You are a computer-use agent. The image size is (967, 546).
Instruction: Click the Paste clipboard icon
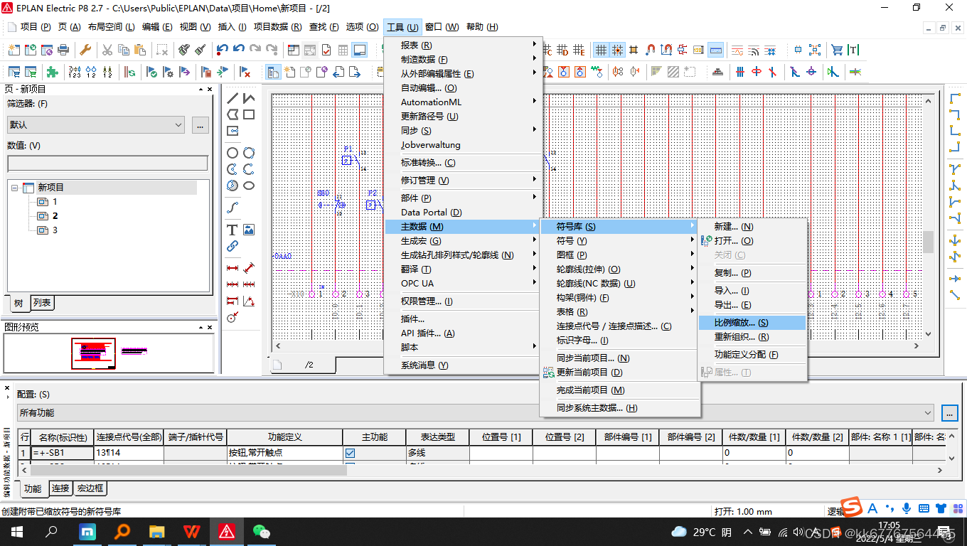140,50
